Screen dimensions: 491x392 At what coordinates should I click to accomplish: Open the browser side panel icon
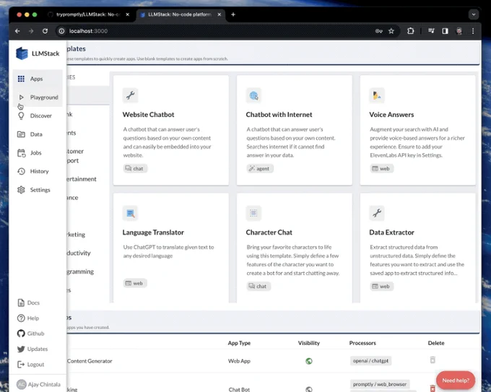coord(445,31)
